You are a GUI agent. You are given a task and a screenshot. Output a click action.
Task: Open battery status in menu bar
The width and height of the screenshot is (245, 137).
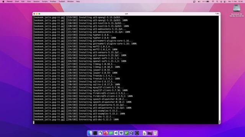pyautogui.click(x=206, y=2)
